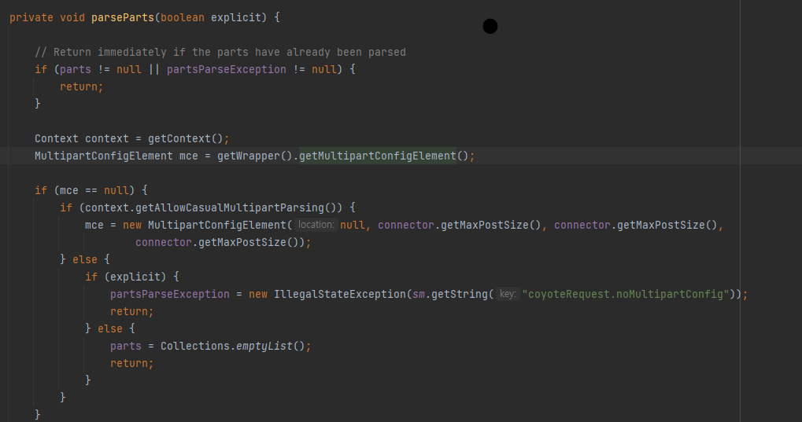Viewport: 802px width, 422px height.
Task: Click 'parts' in 'parts = Collections.emptyList()'
Action: pos(126,347)
